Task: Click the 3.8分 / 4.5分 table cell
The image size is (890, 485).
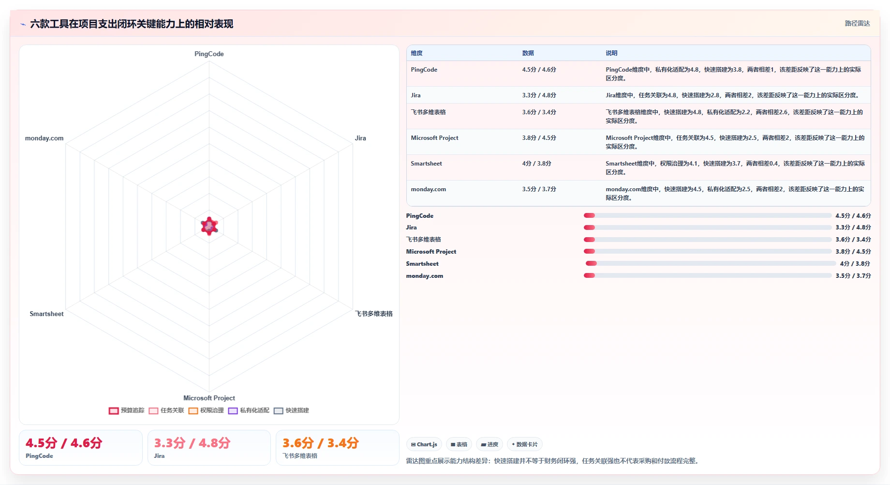Action: point(539,138)
